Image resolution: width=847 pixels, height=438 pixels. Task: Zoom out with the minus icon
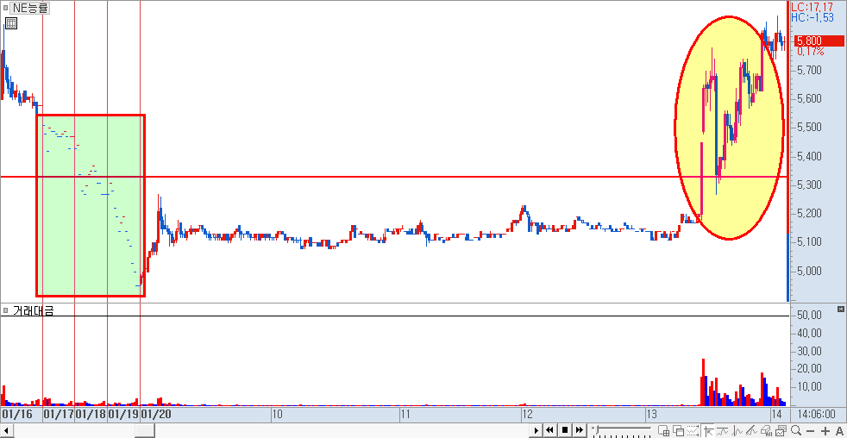coord(810,431)
